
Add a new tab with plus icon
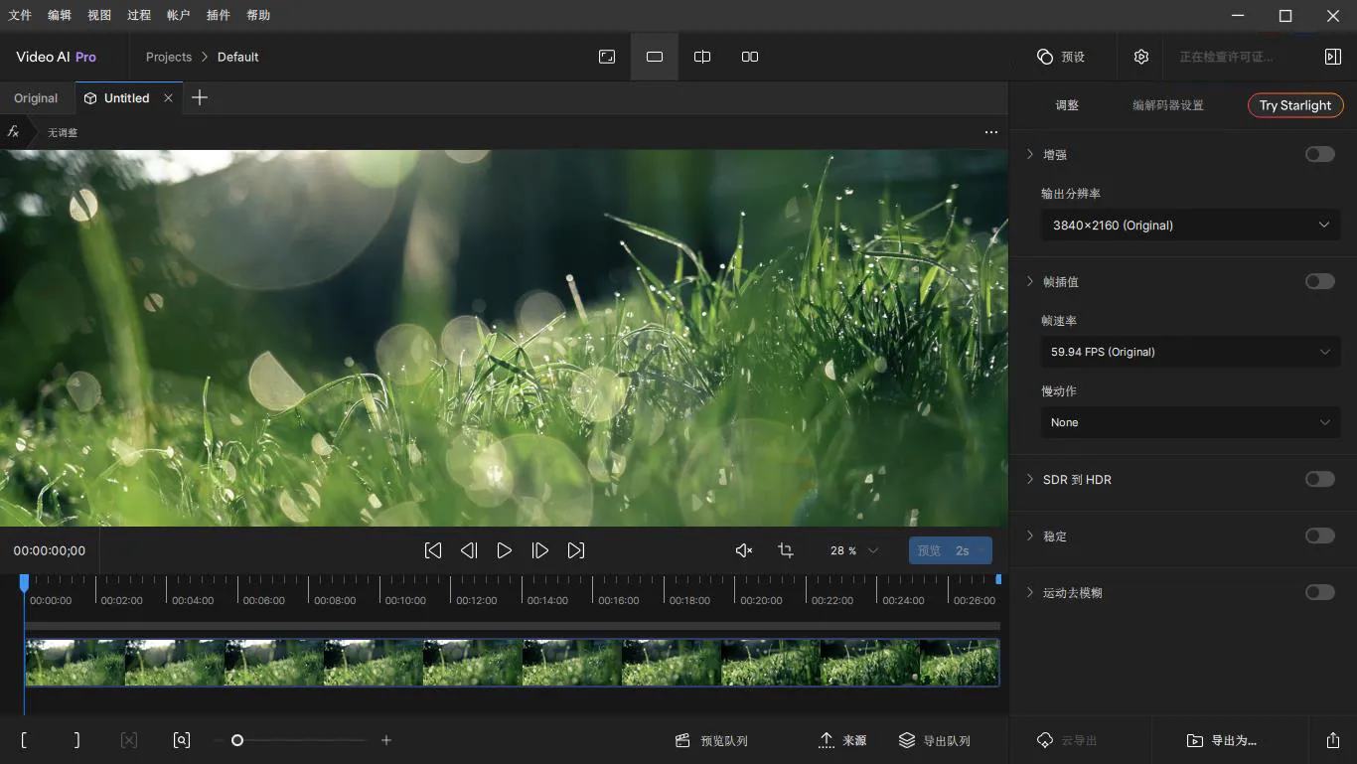[200, 97]
